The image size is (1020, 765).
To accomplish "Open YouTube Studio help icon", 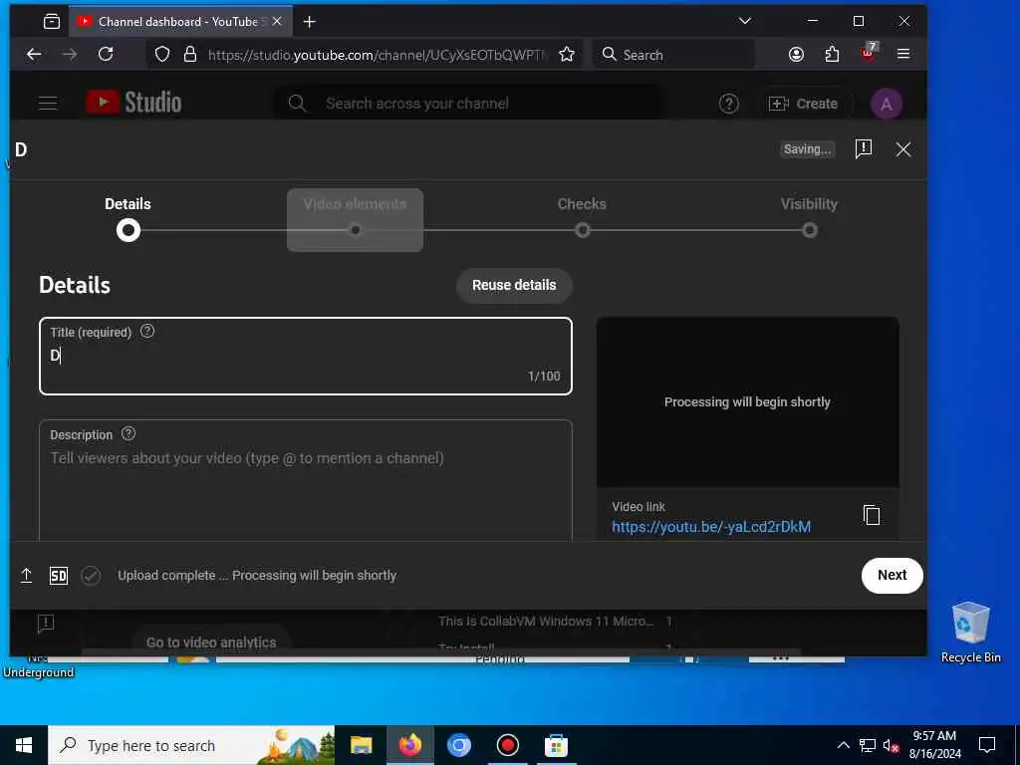I will 728,104.
